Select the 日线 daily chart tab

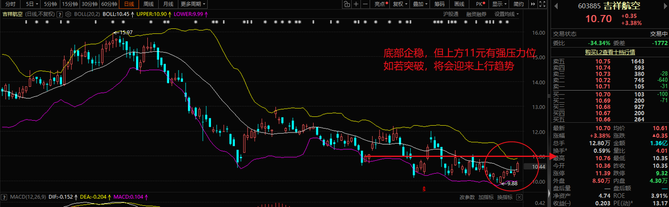[129, 4]
